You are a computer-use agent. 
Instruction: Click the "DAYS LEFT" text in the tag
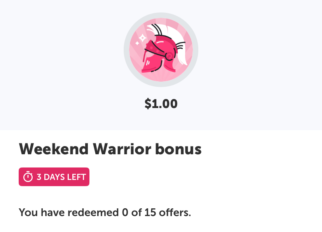click(65, 177)
